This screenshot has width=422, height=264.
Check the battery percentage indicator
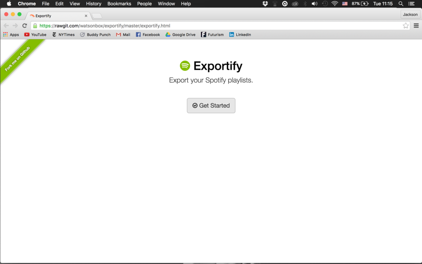[x=358, y=3]
